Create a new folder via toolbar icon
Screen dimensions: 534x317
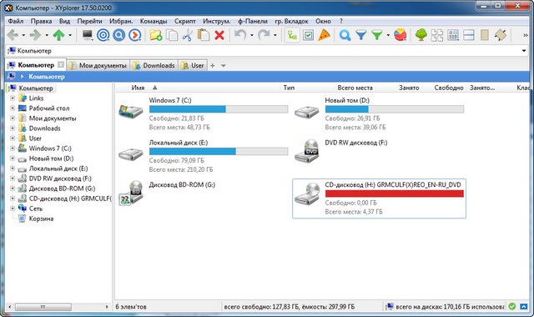tap(156, 35)
